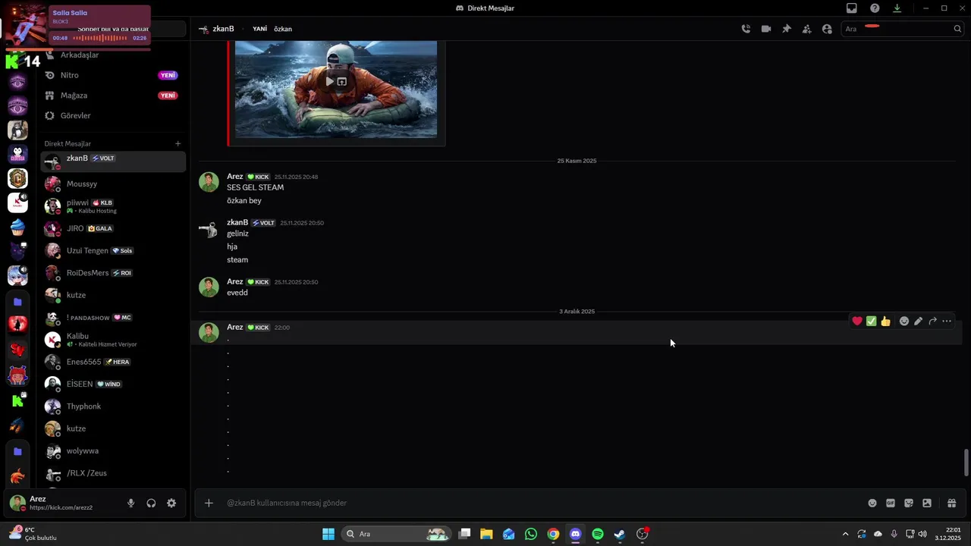971x546 pixels.
Task: Create a new direct message with plus
Action: click(178, 143)
